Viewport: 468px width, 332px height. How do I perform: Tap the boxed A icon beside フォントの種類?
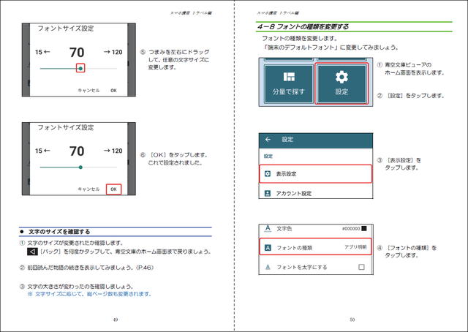tap(268, 248)
